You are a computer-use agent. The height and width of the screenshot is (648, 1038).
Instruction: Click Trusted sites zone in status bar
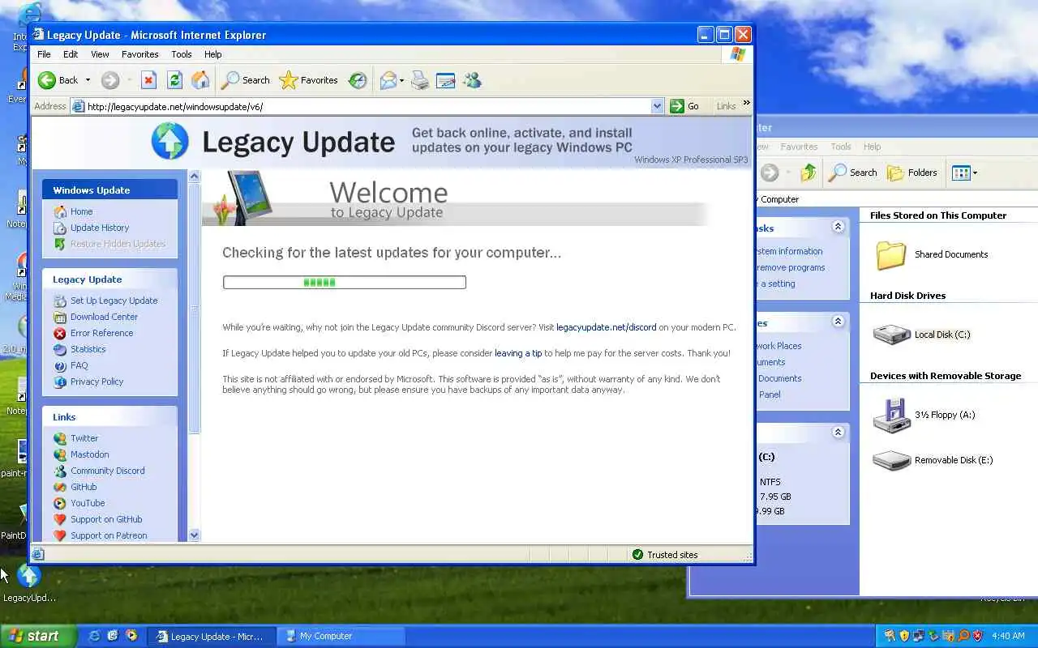[664, 555]
